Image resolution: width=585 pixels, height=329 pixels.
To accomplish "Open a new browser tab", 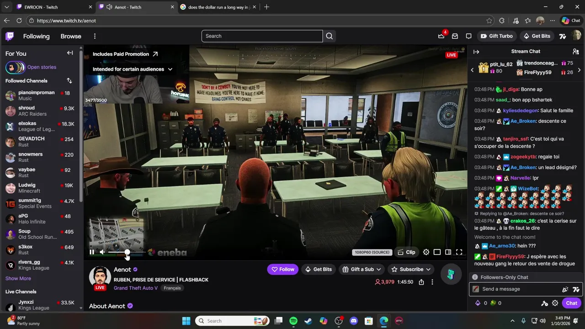I will (x=266, y=7).
